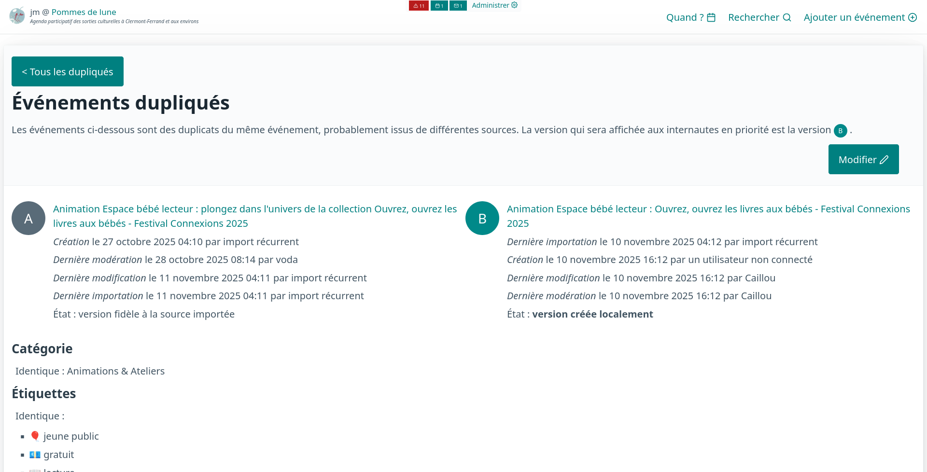The width and height of the screenshot is (927, 472).
Task: Click the calendar icon next to Quand ?
Action: pos(711,18)
